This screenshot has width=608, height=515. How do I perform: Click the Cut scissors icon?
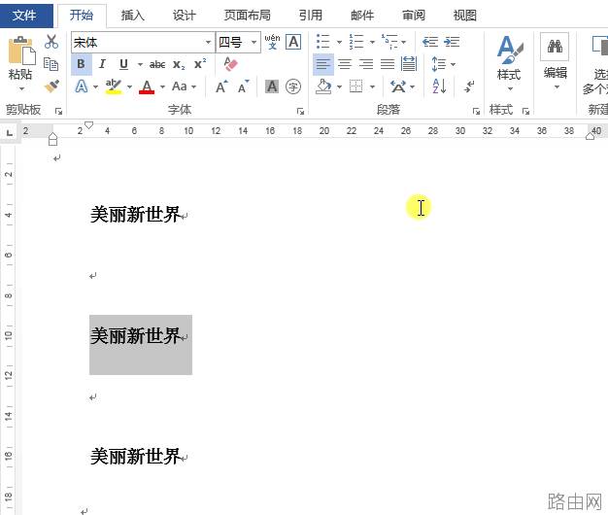pos(51,42)
